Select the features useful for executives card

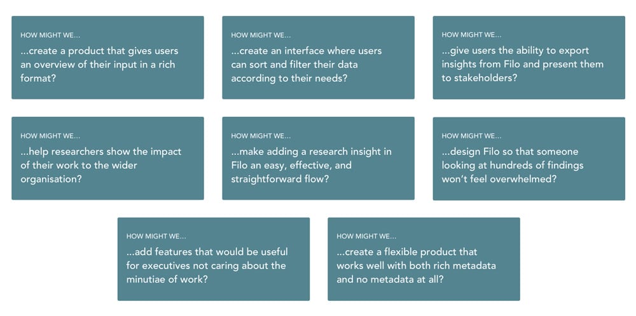(214, 259)
